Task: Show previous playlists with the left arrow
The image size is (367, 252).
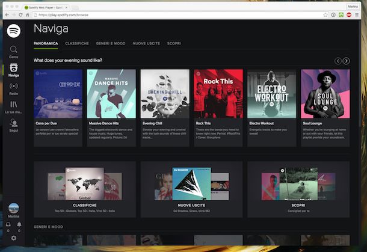Action: (x=338, y=61)
